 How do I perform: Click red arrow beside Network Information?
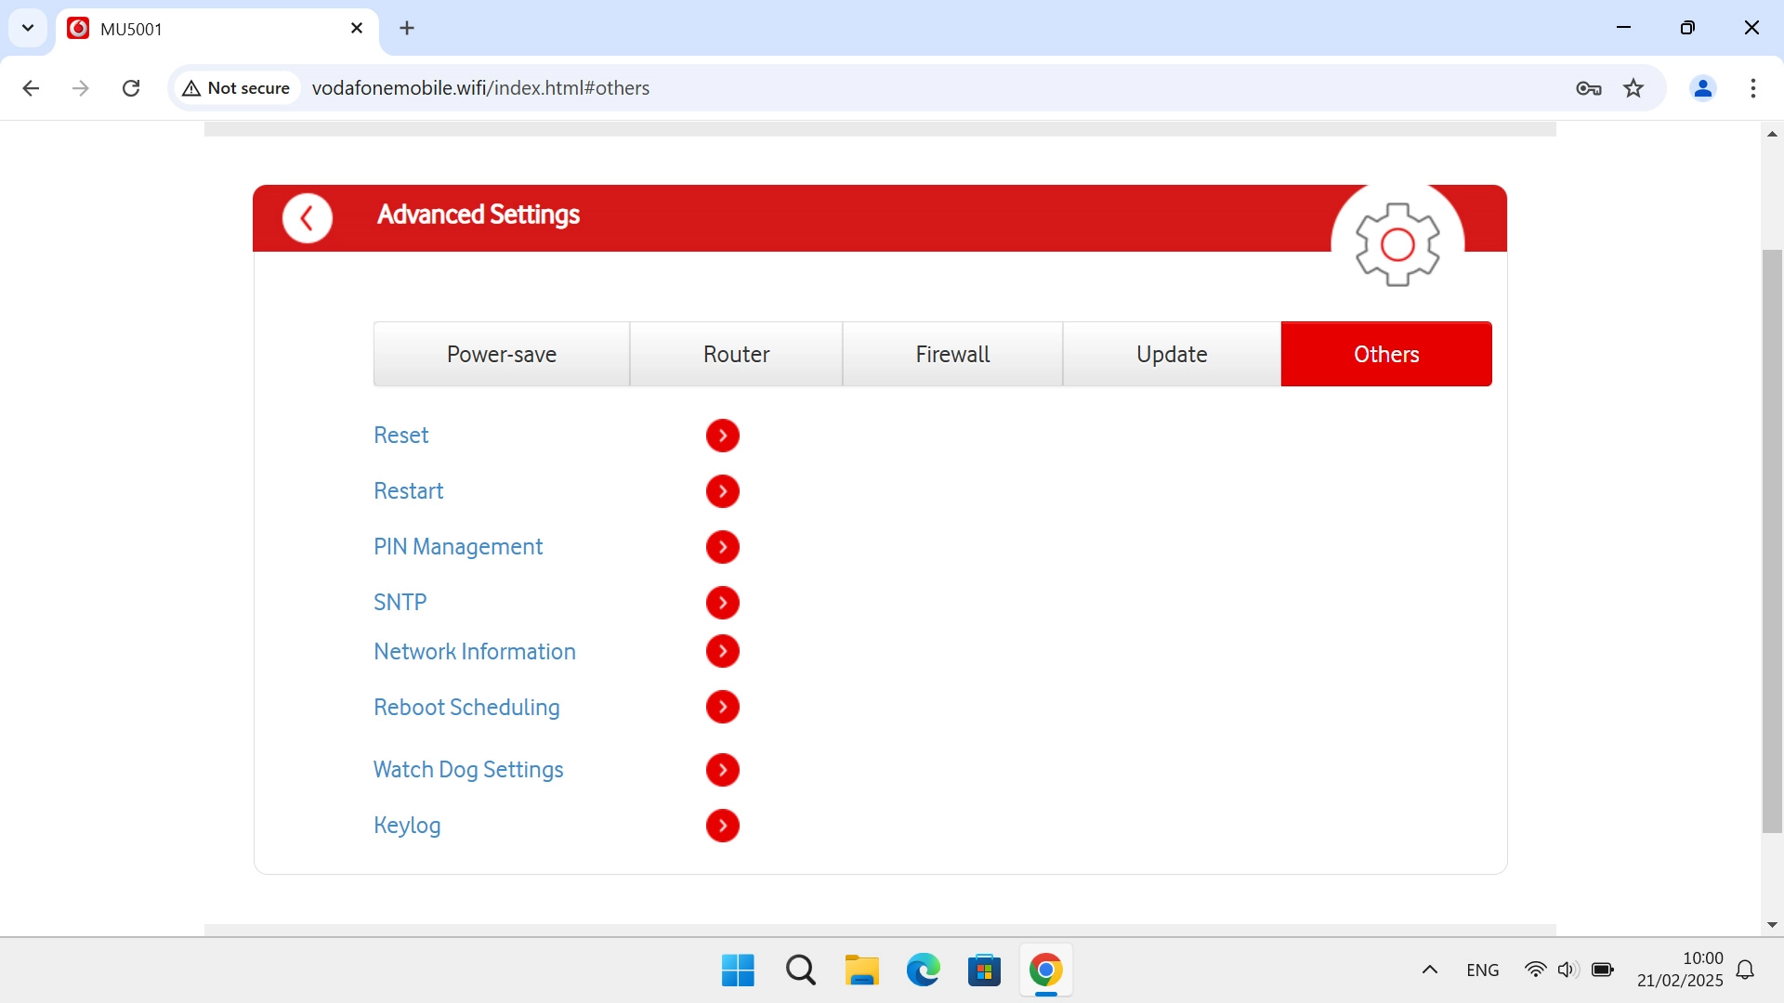pyautogui.click(x=722, y=651)
